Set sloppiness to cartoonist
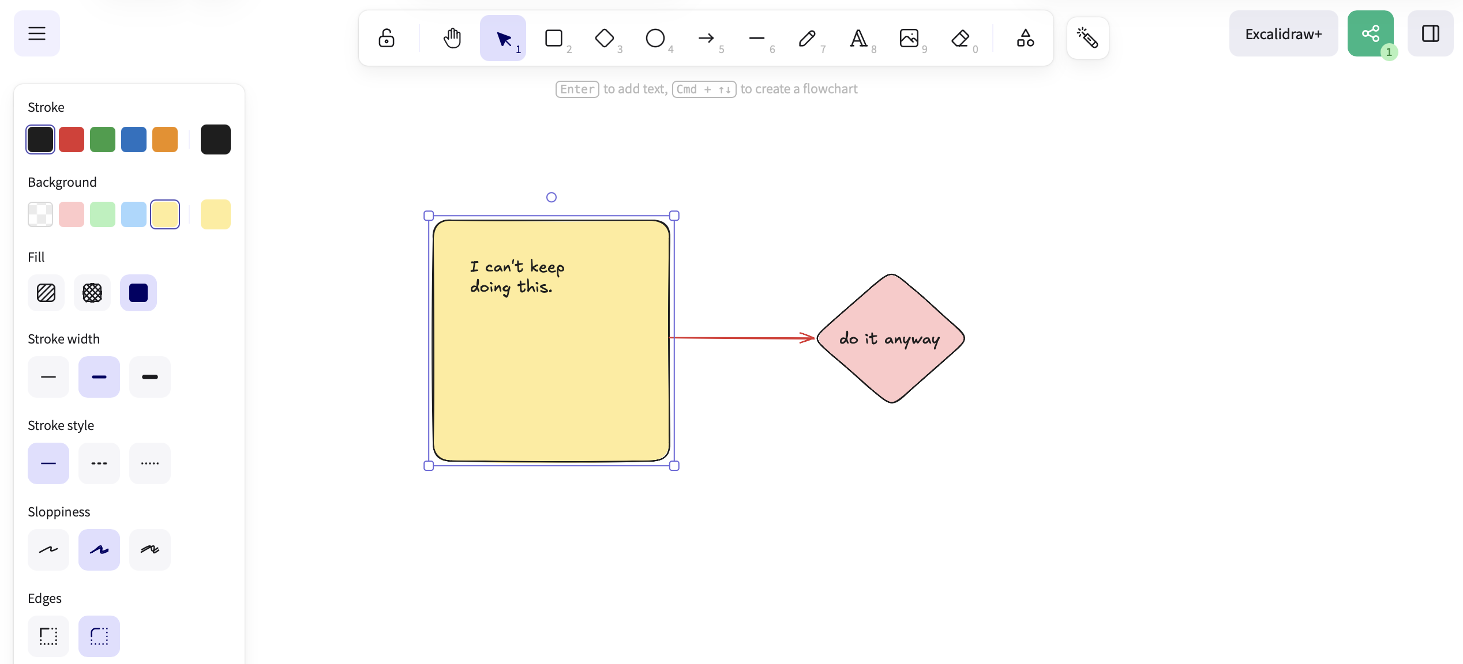 (150, 550)
